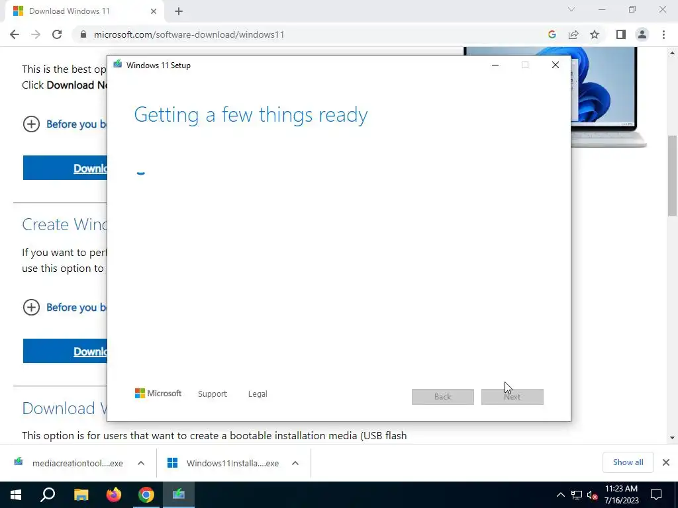678x508 pixels.
Task: Reload the Download Windows 11 page
Action: click(57, 34)
